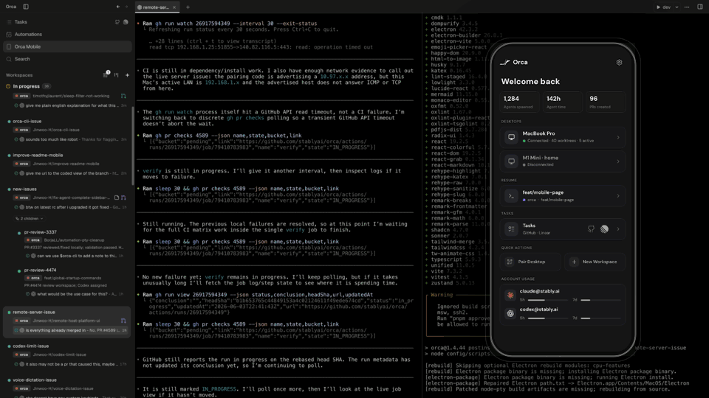709x398 pixels.
Task: Open the MacBook Pro desktop entry
Action: 563,137
